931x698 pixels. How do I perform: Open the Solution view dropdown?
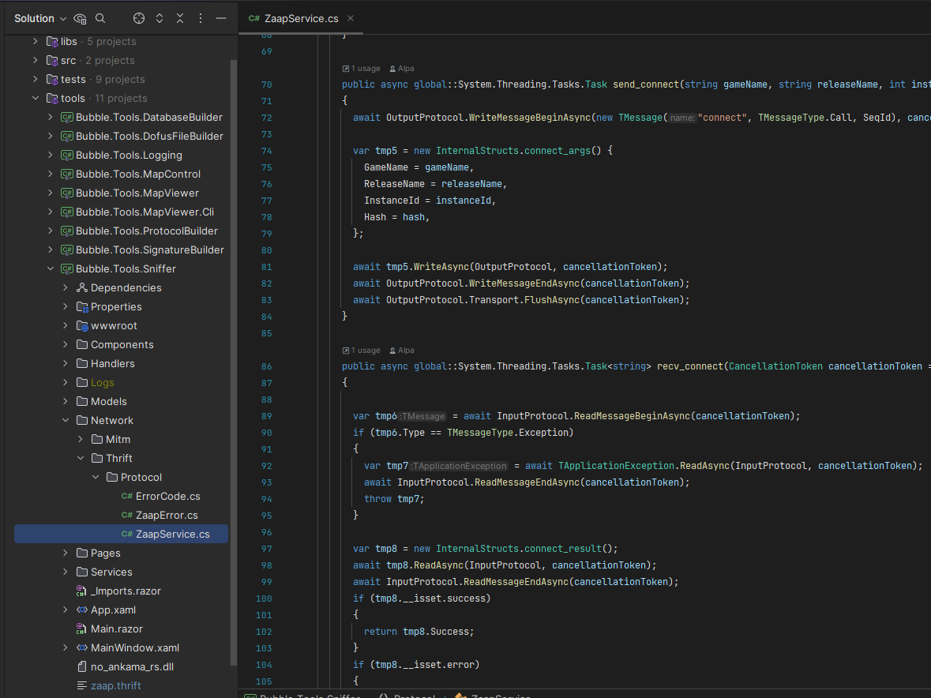[x=39, y=18]
